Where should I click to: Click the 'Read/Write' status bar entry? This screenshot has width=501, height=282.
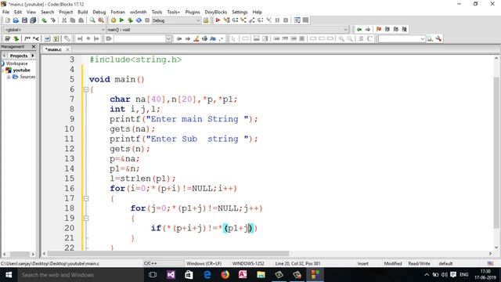pyautogui.click(x=419, y=263)
